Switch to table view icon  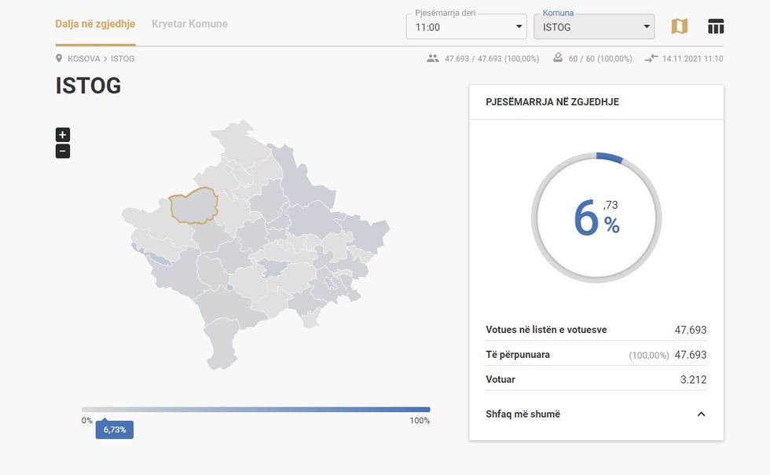coord(715,26)
